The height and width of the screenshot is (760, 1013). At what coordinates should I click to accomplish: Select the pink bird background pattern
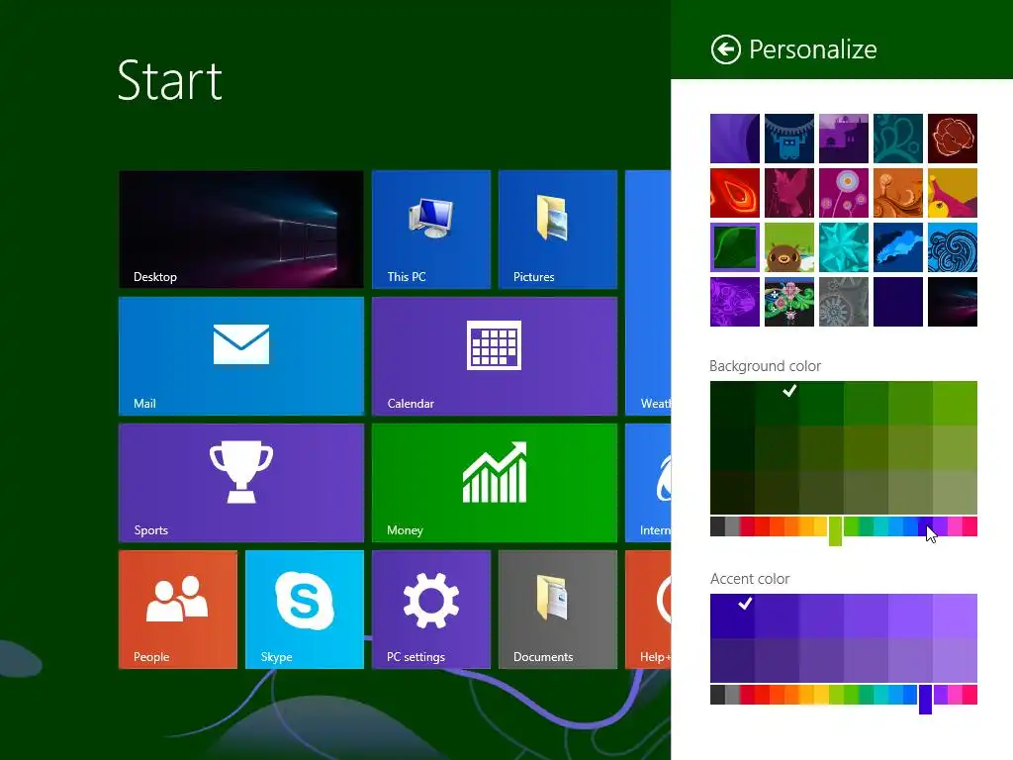tap(788, 193)
